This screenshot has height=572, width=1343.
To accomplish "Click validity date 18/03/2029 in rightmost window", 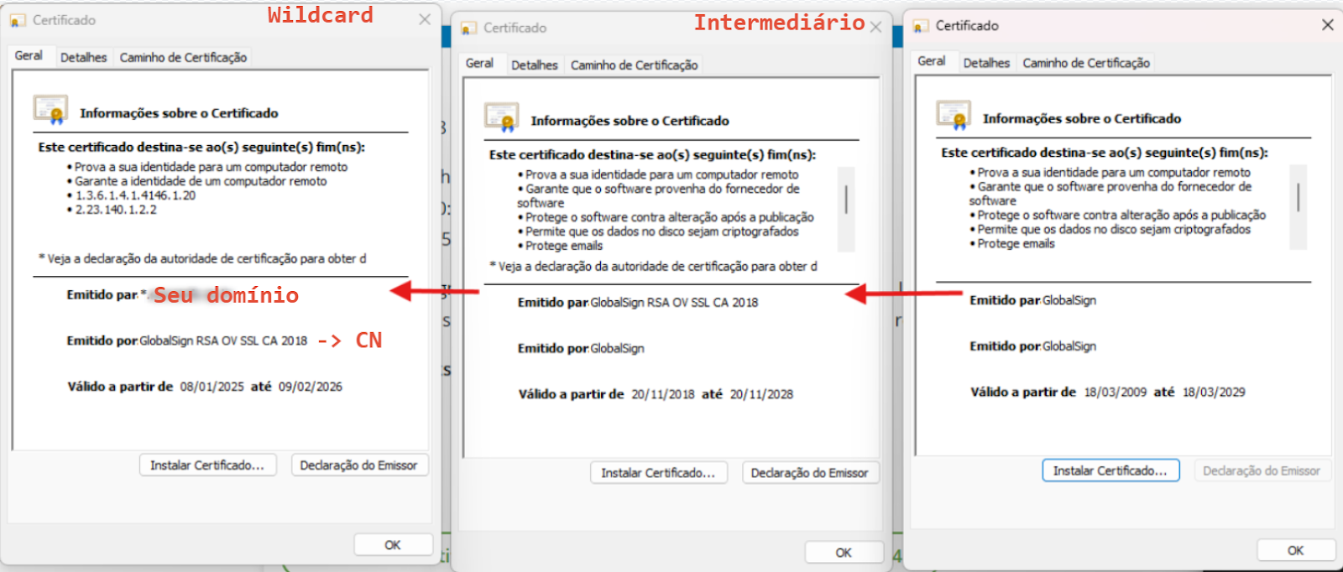I will point(1214,392).
